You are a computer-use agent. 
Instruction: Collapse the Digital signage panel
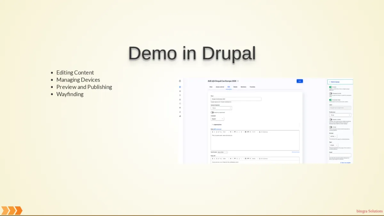click(340, 82)
